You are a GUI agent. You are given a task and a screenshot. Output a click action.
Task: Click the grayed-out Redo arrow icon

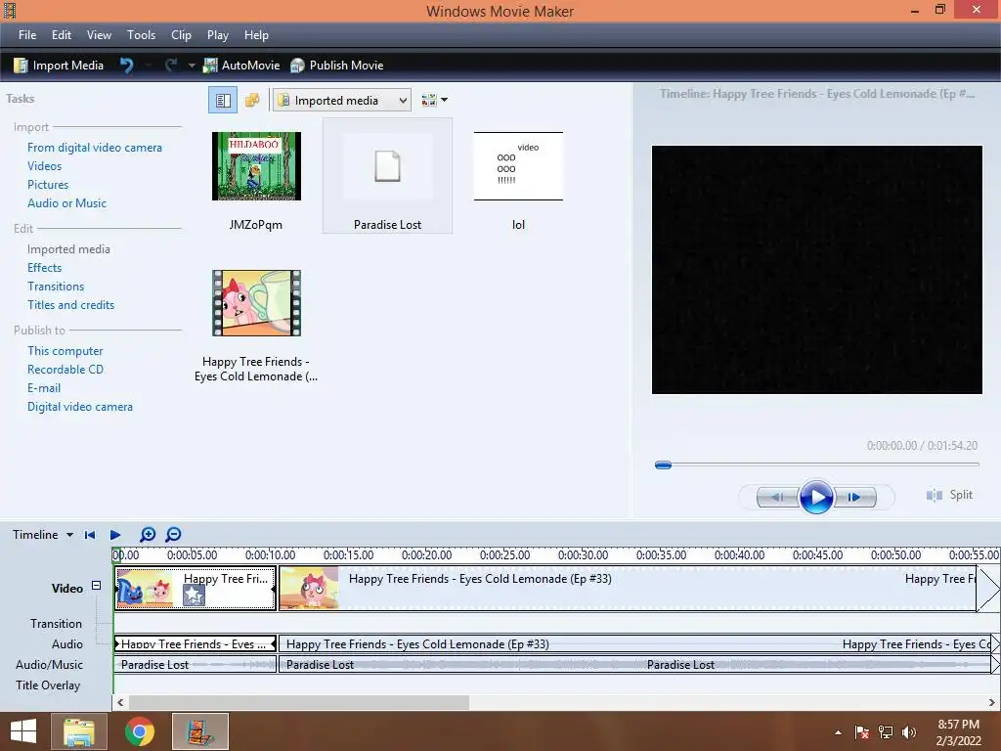click(171, 66)
